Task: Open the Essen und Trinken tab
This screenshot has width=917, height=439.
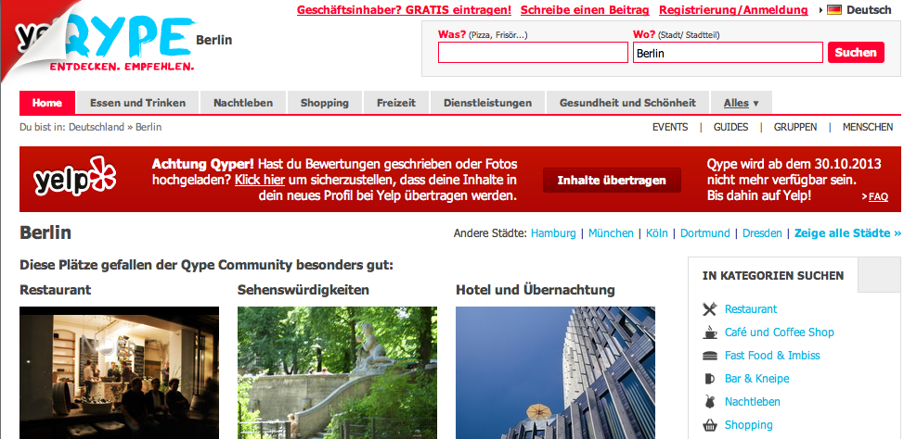Action: tap(138, 103)
